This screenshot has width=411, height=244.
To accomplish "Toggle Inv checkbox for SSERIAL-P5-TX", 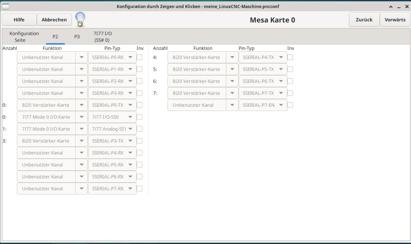I will click(x=290, y=70).
